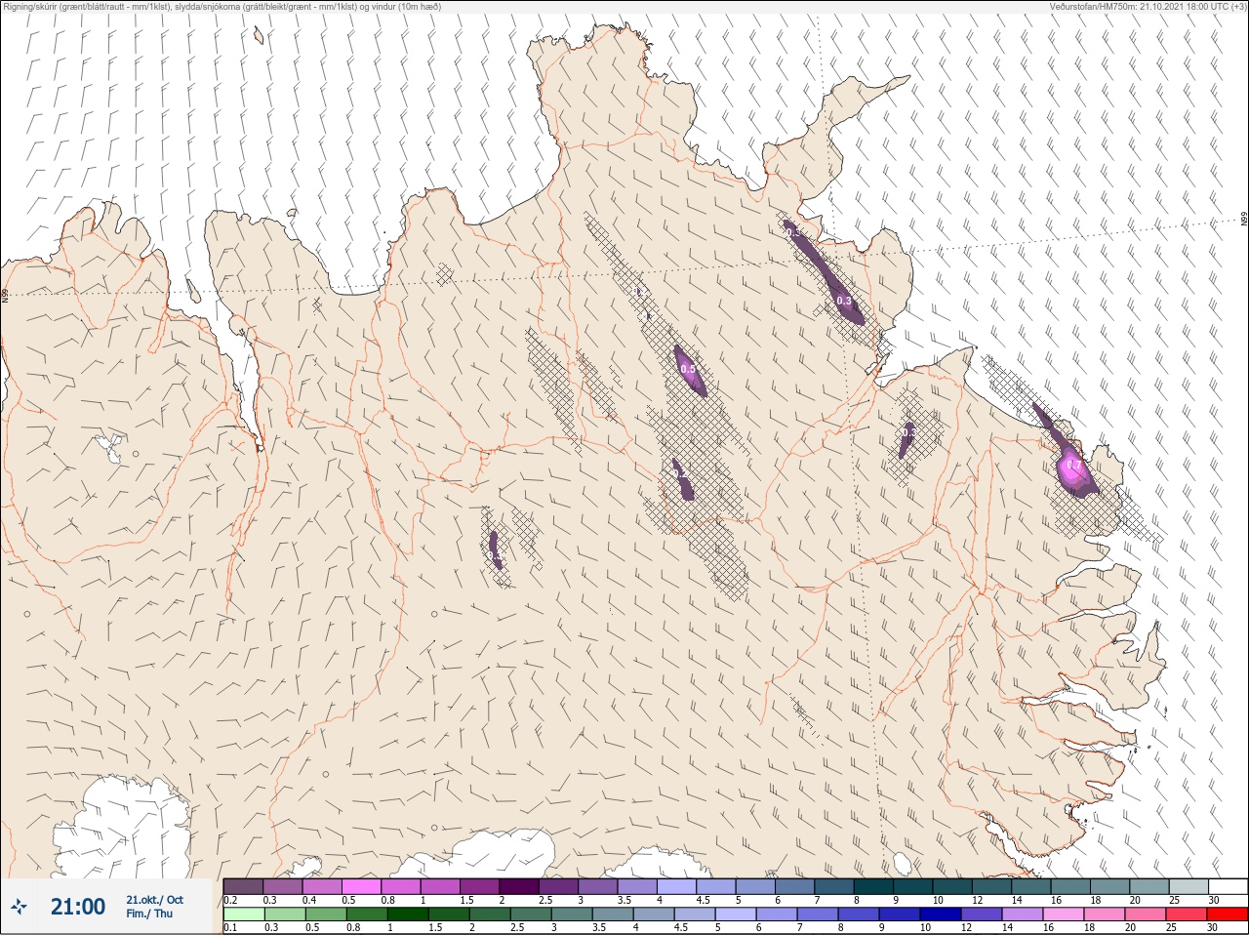Click the 'Fim./ Thu' weekday label
The image size is (1249, 935).
click(x=149, y=914)
